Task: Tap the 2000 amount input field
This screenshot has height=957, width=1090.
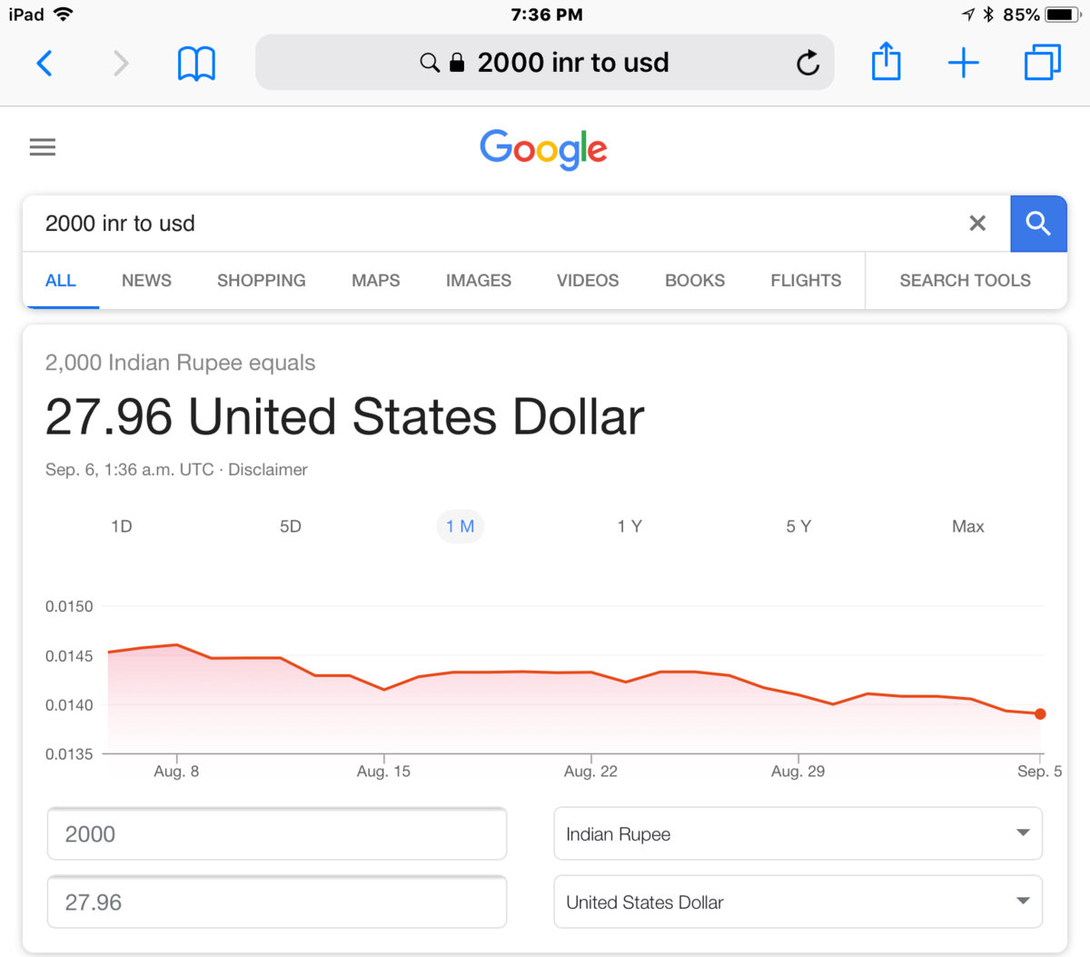Action: pos(276,833)
